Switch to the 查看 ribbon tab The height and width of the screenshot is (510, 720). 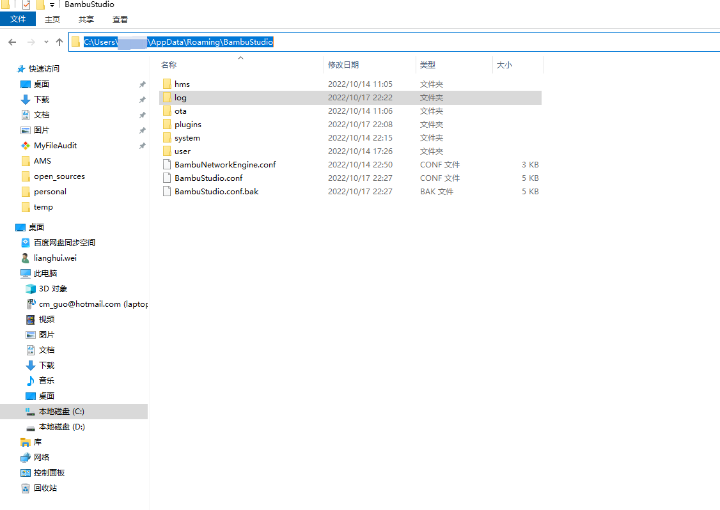click(120, 19)
